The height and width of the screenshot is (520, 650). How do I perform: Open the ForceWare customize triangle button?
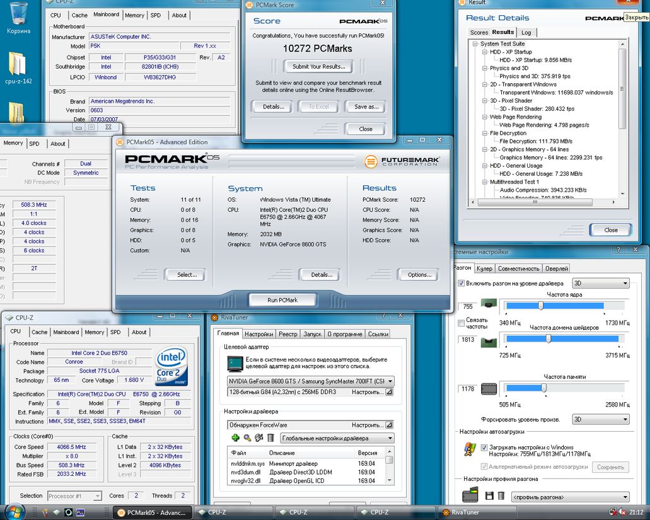pos(389,425)
